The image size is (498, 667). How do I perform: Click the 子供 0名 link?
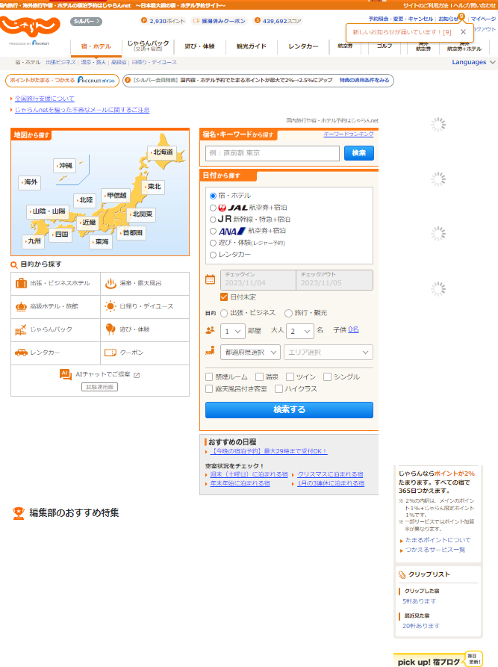click(353, 329)
